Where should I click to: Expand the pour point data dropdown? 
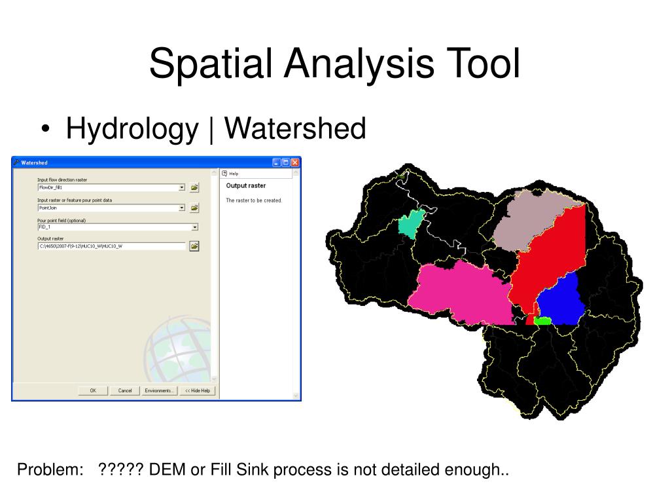182,208
